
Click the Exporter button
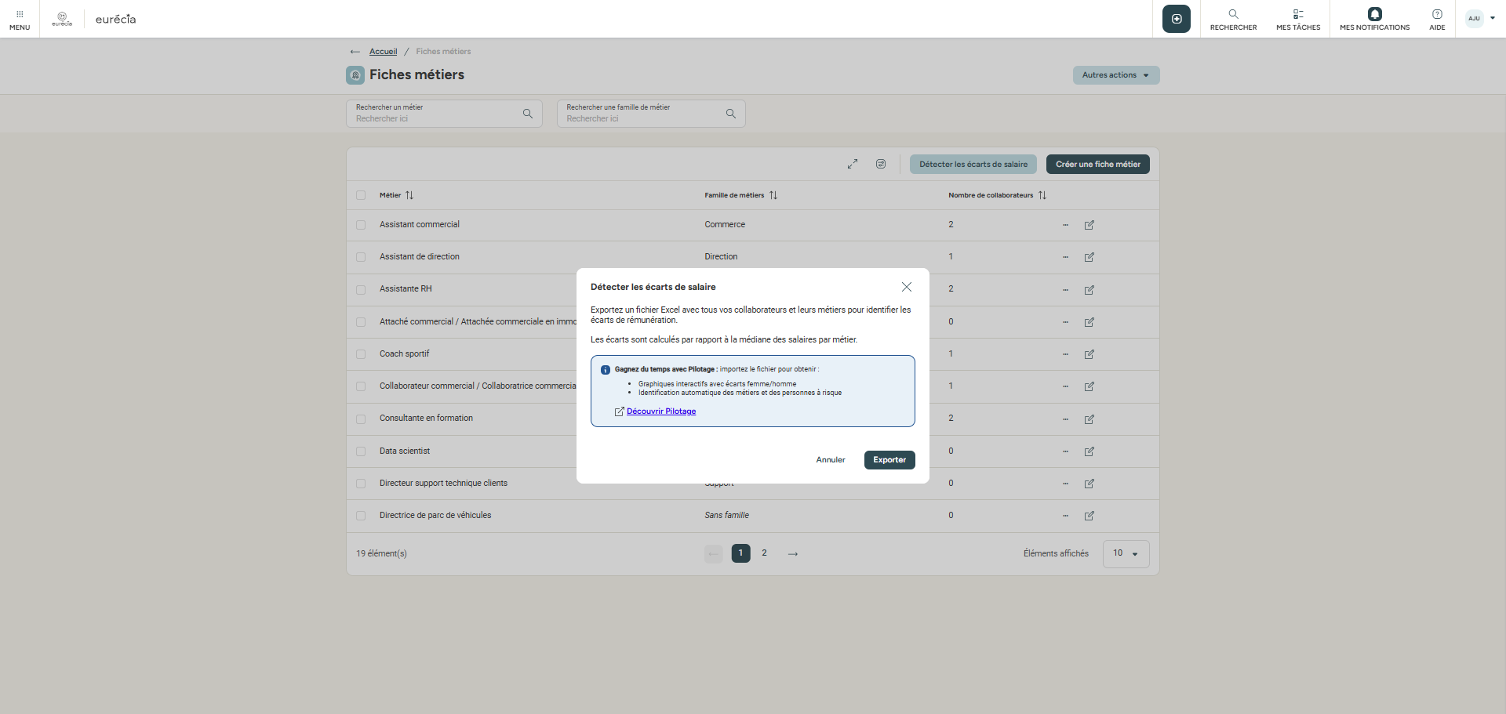point(889,460)
